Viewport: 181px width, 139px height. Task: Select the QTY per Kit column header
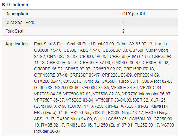[x=134, y=14]
